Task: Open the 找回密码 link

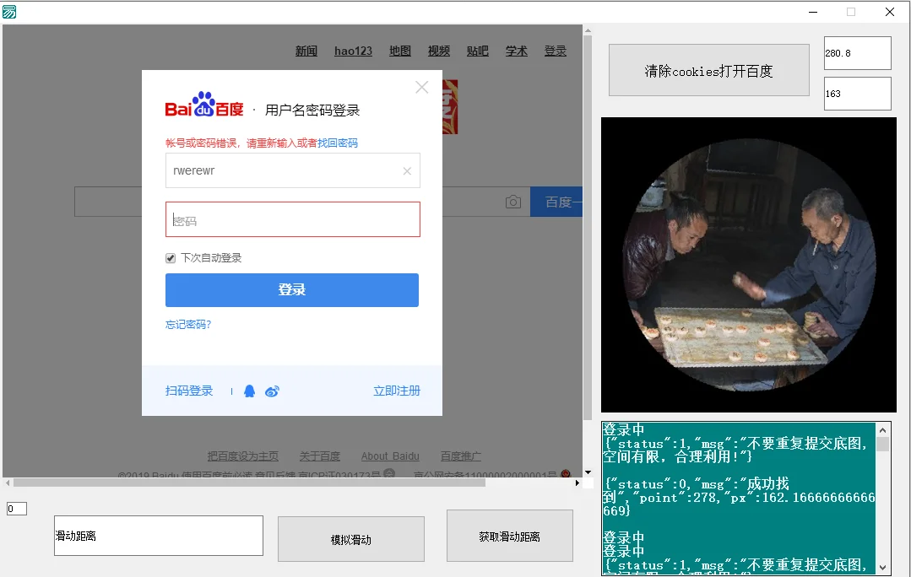Action: coord(338,143)
